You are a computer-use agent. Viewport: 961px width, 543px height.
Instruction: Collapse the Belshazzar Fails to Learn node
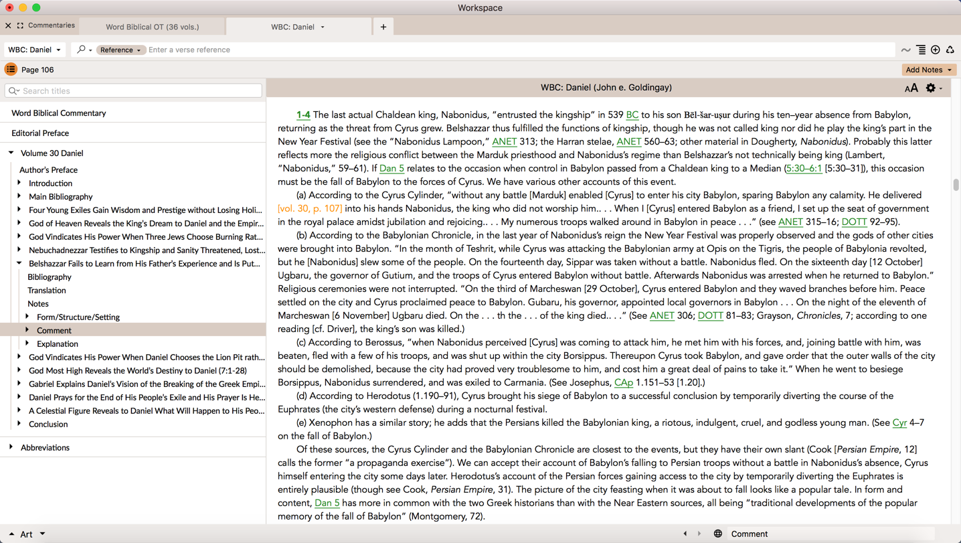click(x=19, y=263)
